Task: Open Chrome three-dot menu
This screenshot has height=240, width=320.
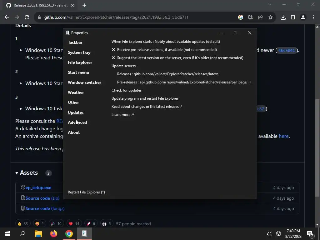Action: (313, 17)
